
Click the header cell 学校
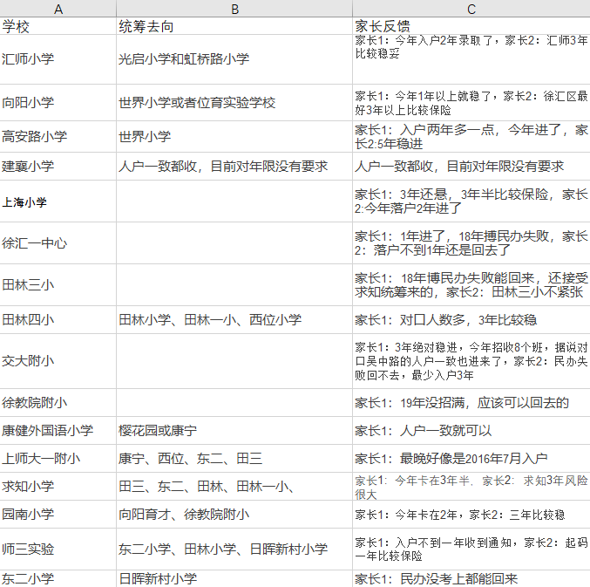(x=58, y=26)
